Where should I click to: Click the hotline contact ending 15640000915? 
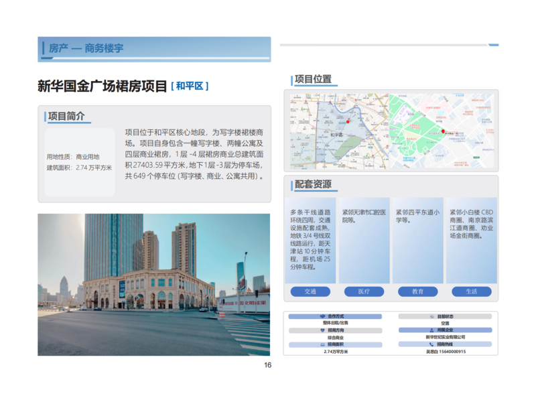[x=446, y=352]
